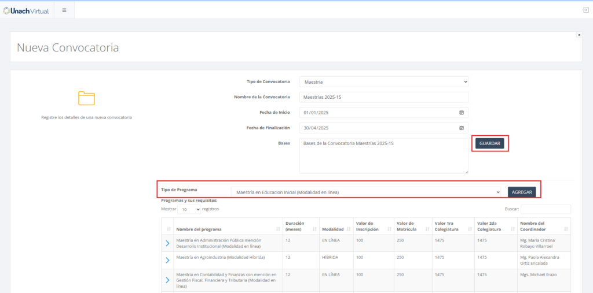This screenshot has width=593, height=293.
Task: Click the Nombre de la Convocatoria field
Action: point(383,97)
